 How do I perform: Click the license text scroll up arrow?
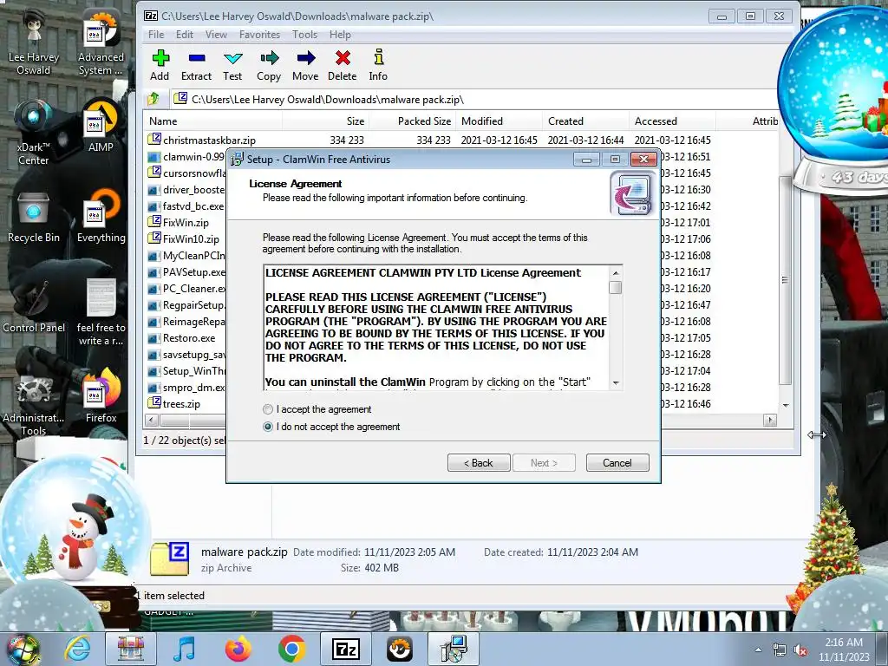click(x=616, y=273)
